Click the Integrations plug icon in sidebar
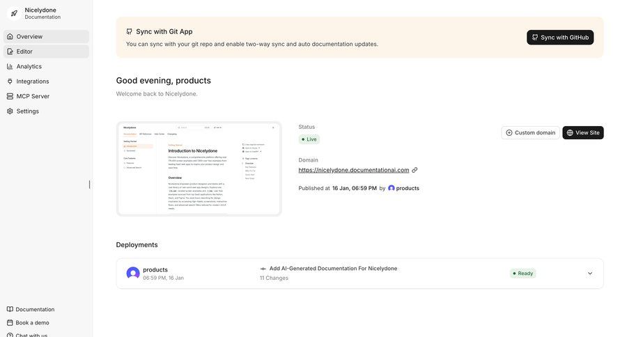Image resolution: width=627 pixels, height=337 pixels. coord(10,81)
